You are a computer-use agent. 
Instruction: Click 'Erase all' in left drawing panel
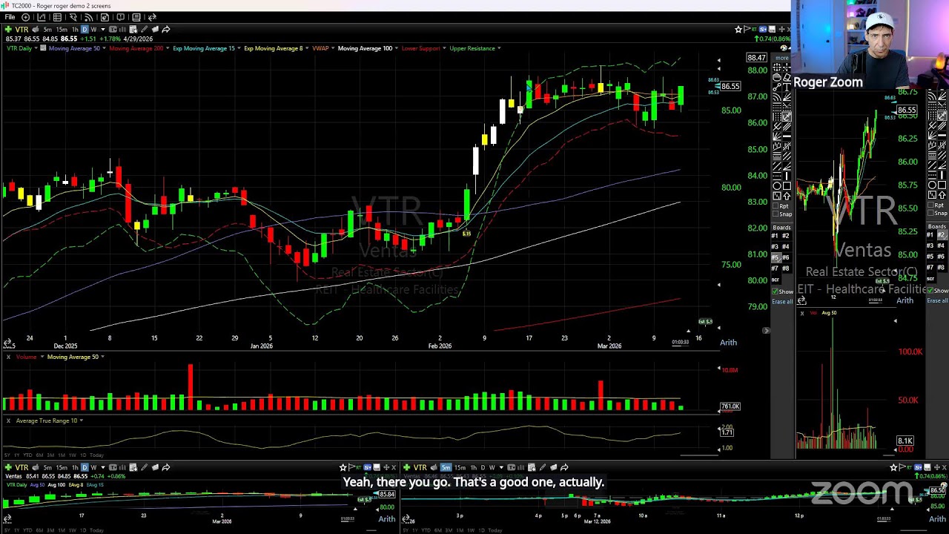tap(782, 301)
